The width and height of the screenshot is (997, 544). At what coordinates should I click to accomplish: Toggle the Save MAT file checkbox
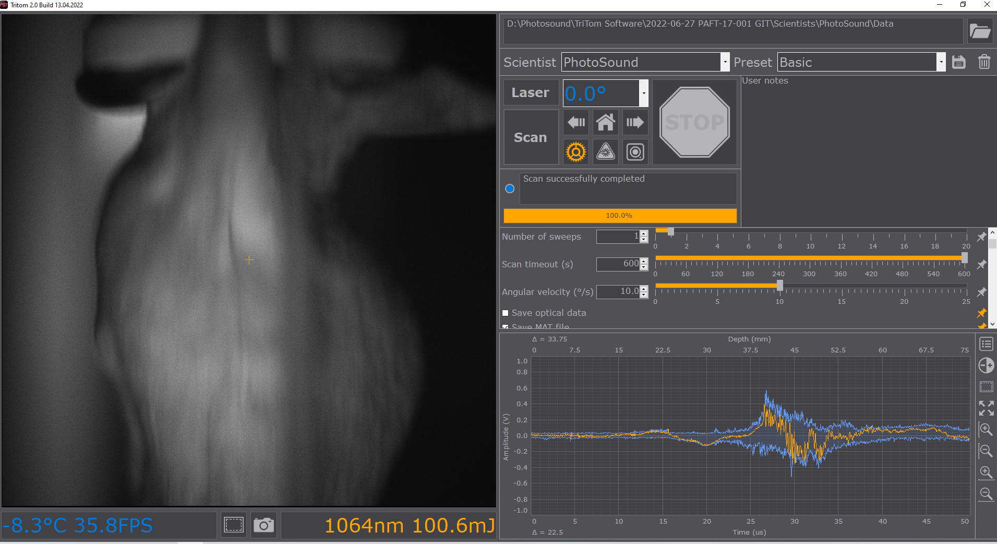coord(505,326)
